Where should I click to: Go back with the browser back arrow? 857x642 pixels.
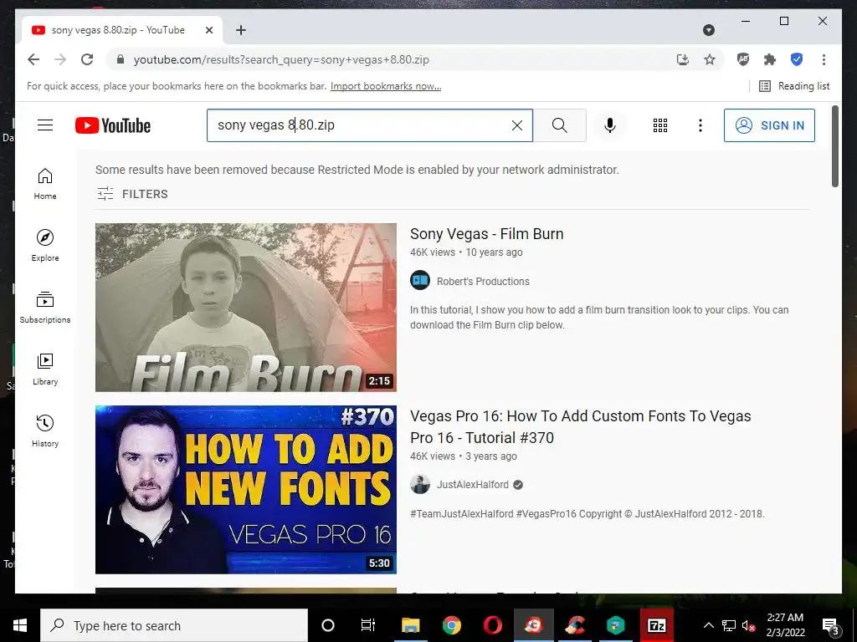[33, 59]
